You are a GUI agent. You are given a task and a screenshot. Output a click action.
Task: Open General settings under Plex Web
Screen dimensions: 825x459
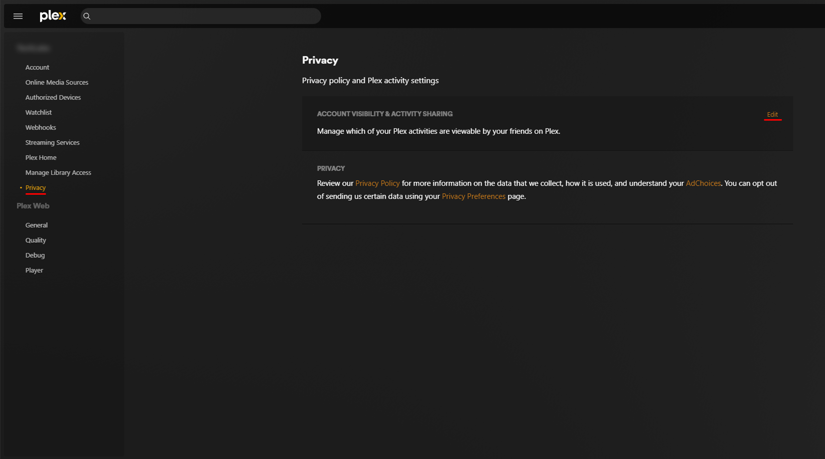tap(36, 225)
